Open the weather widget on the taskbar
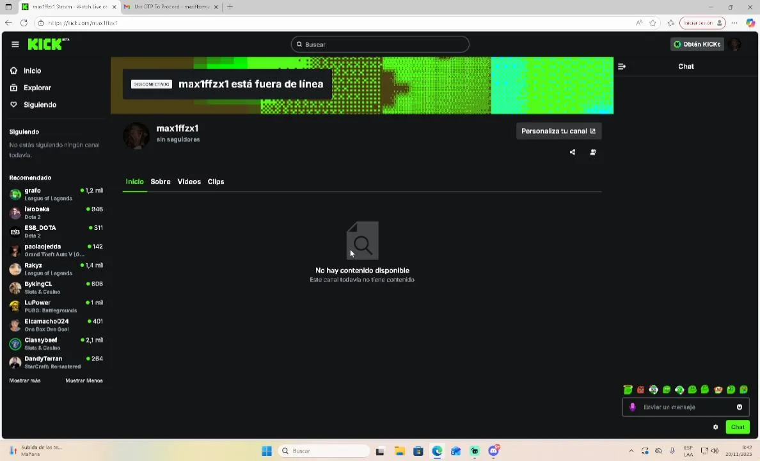Viewport: 760px width, 461px height. coord(36,451)
